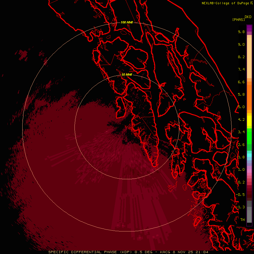Click the cyan color bar segment
Viewport: 254px width, 254px height.
coord(249,155)
